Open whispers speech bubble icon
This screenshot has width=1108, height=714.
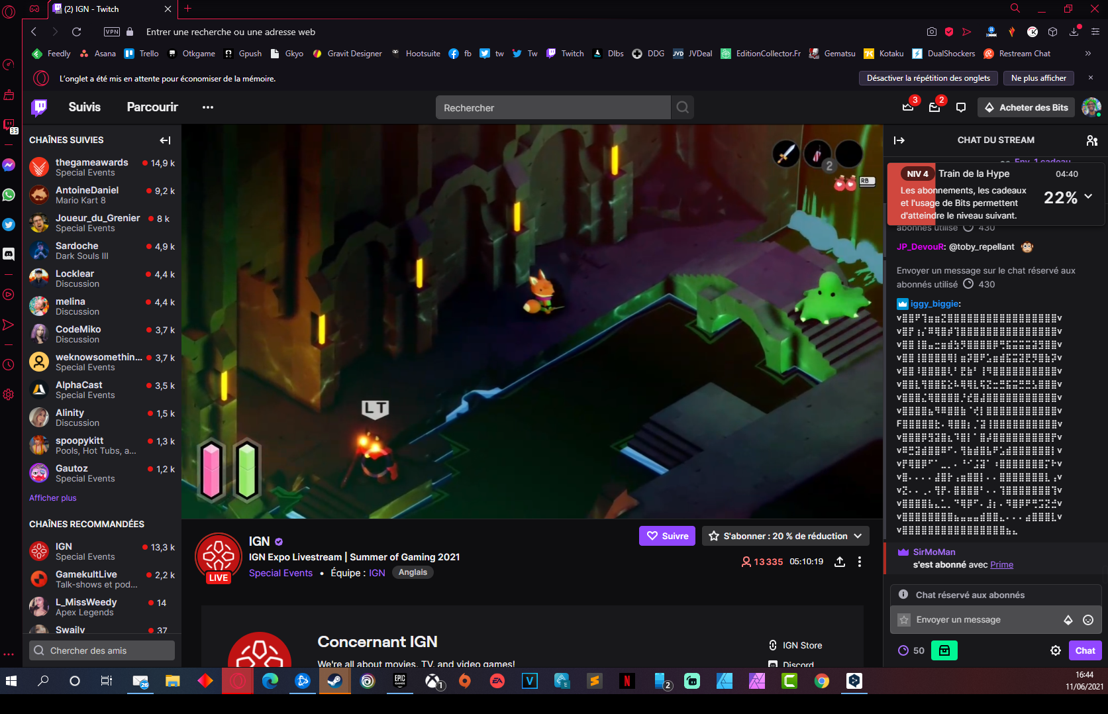point(961,107)
